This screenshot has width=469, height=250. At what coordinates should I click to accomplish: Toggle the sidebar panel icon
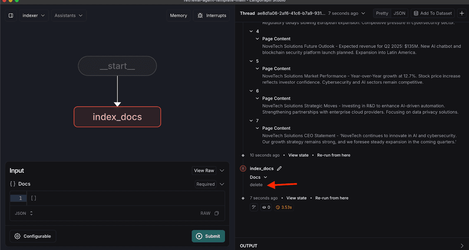point(10,16)
